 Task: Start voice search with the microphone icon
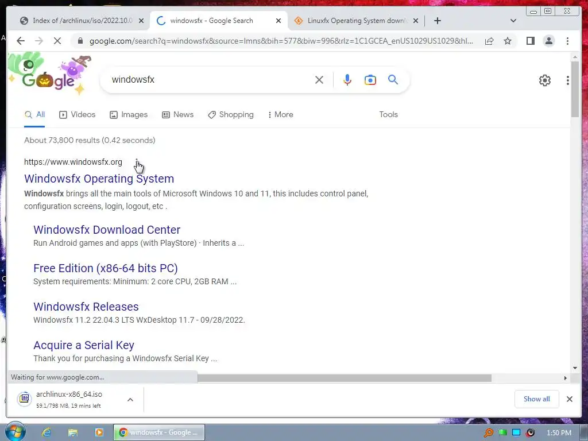click(347, 80)
